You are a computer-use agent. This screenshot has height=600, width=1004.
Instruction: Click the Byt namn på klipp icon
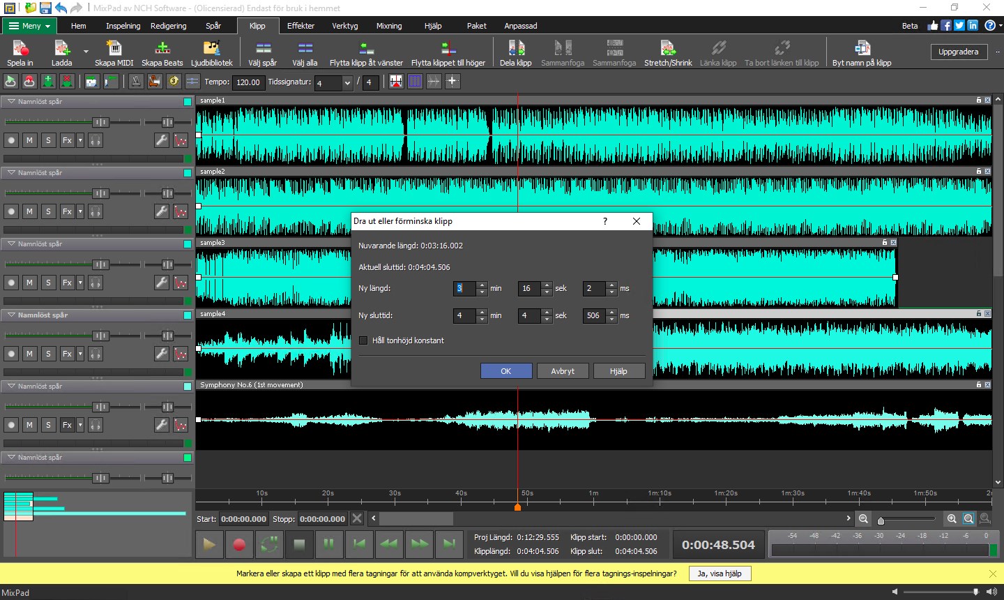coord(862,52)
